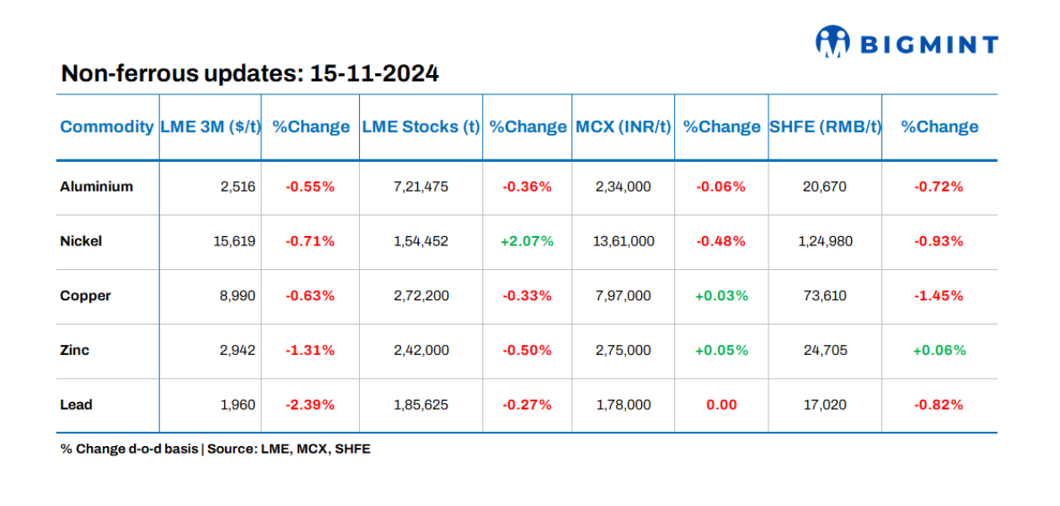Select the LME Stocks (t) header
This screenshot has width=1060, height=506.
420,126
